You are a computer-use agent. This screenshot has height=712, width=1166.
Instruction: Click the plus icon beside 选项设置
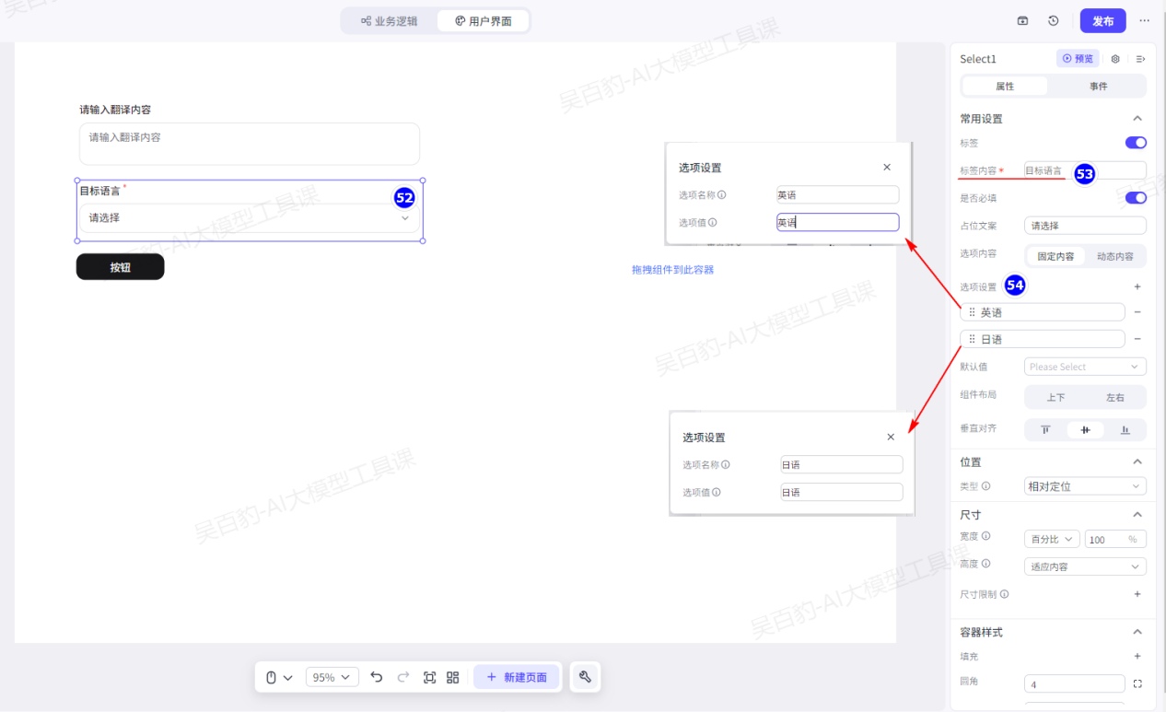pyautogui.click(x=1137, y=286)
